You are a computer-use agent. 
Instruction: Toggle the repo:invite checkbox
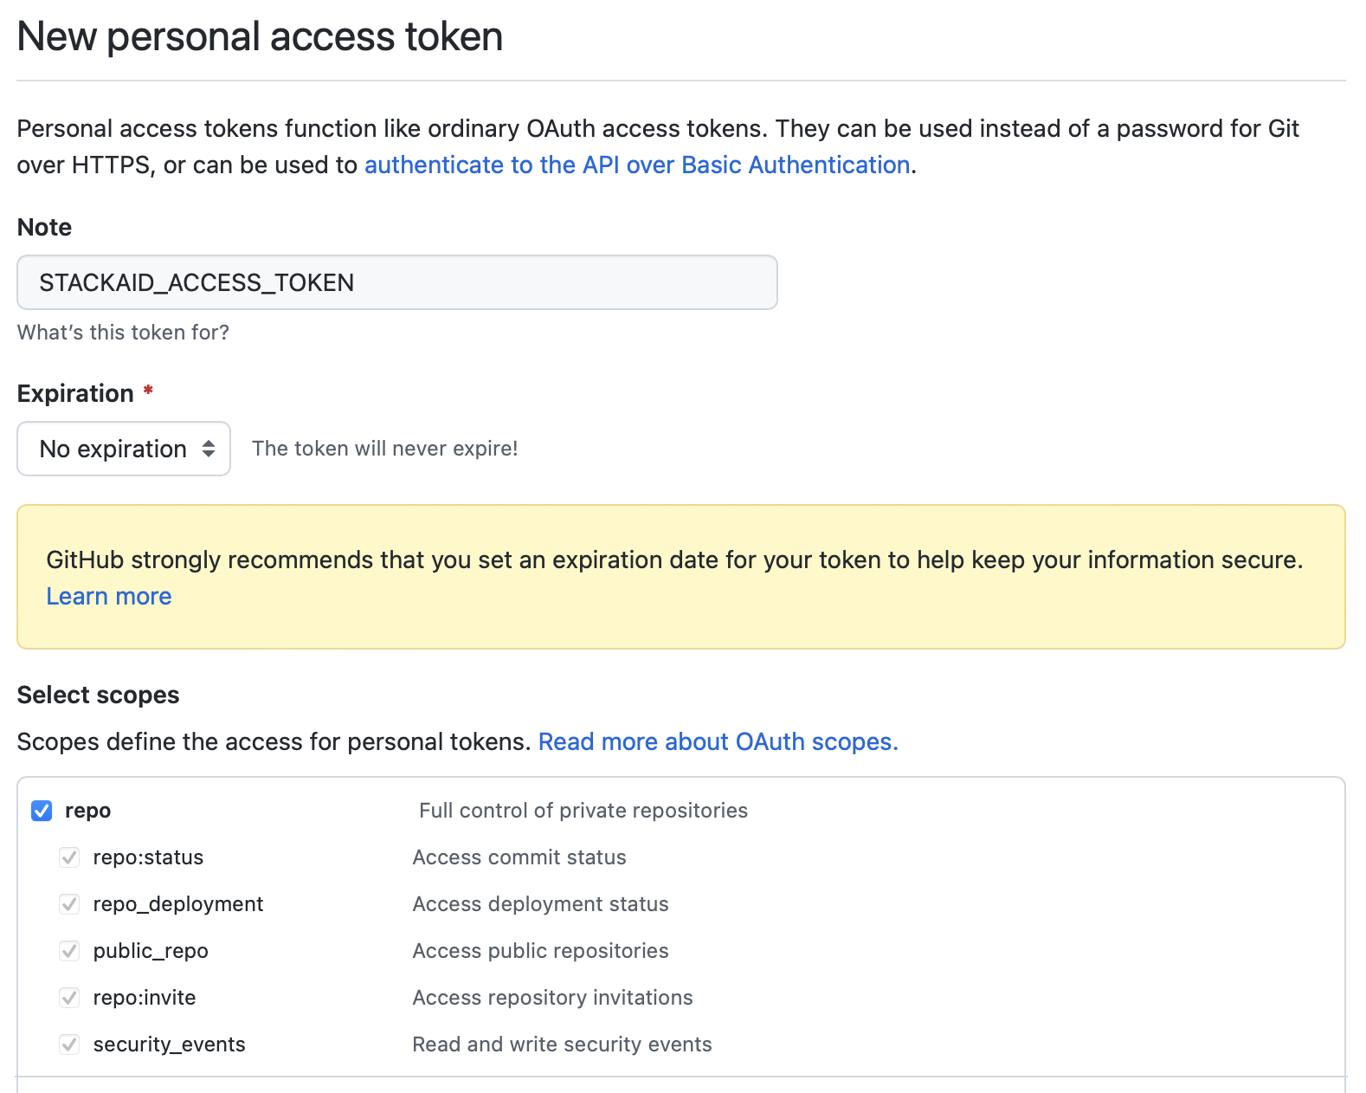click(x=69, y=998)
